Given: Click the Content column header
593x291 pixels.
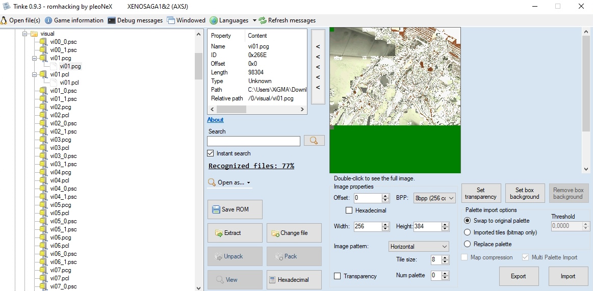Looking at the screenshot, I should point(257,36).
